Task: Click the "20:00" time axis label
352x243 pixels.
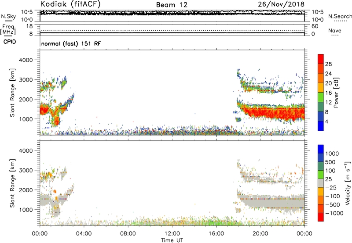Action: pyautogui.click(x=260, y=234)
